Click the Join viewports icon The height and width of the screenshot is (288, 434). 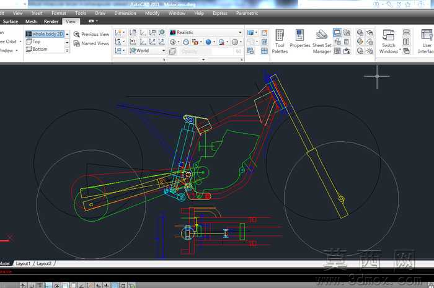tap(264, 41)
